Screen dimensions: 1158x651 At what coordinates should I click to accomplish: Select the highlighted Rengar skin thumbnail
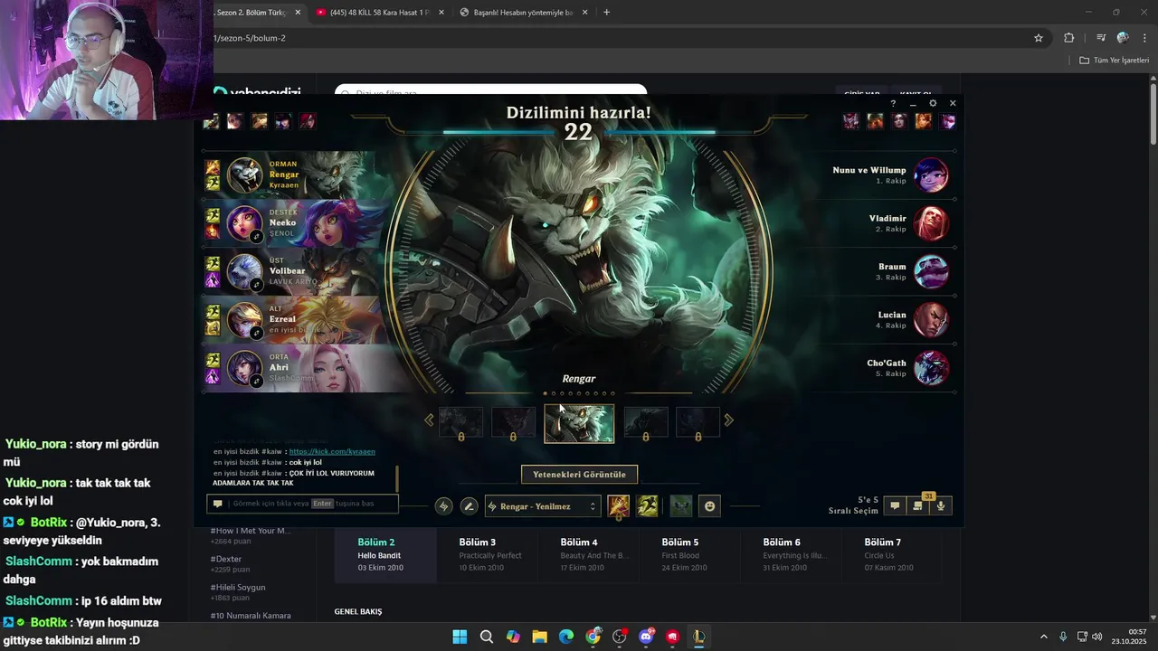click(x=579, y=423)
